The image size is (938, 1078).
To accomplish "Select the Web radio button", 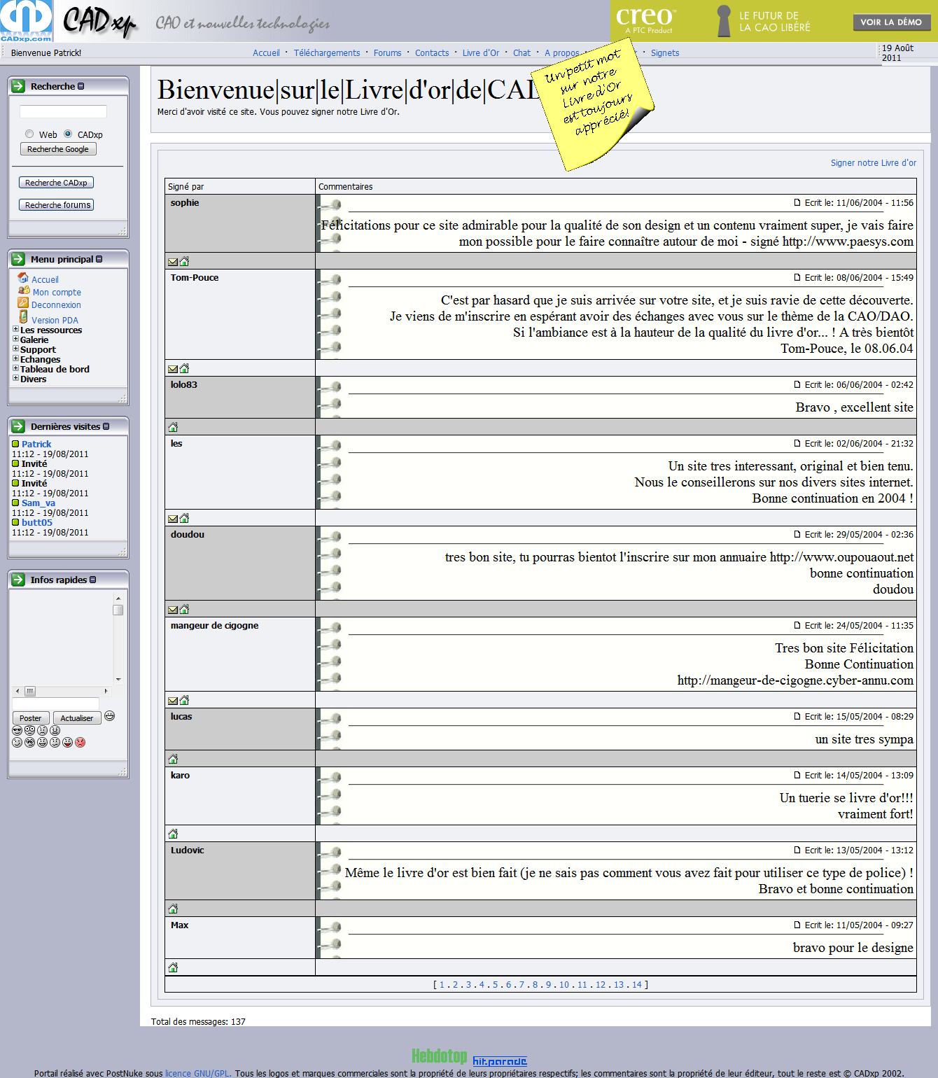I will (x=29, y=134).
